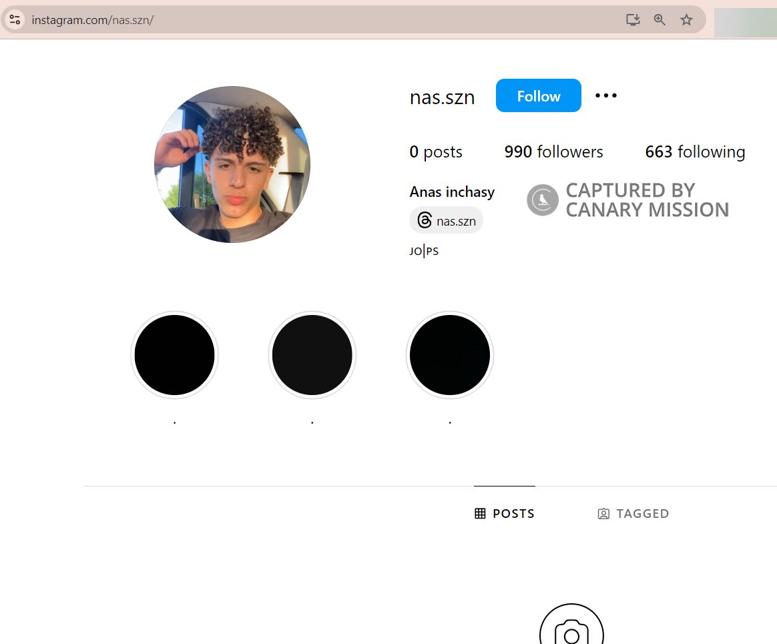
Task: Click the JO|PS bio text
Action: (424, 251)
